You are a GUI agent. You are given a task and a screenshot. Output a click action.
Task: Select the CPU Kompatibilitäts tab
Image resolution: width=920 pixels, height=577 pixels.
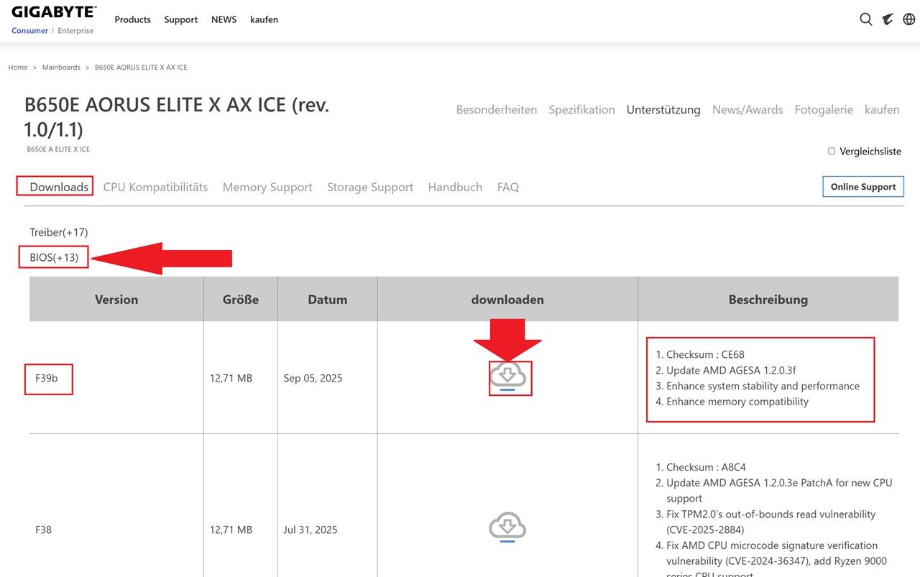click(x=155, y=187)
